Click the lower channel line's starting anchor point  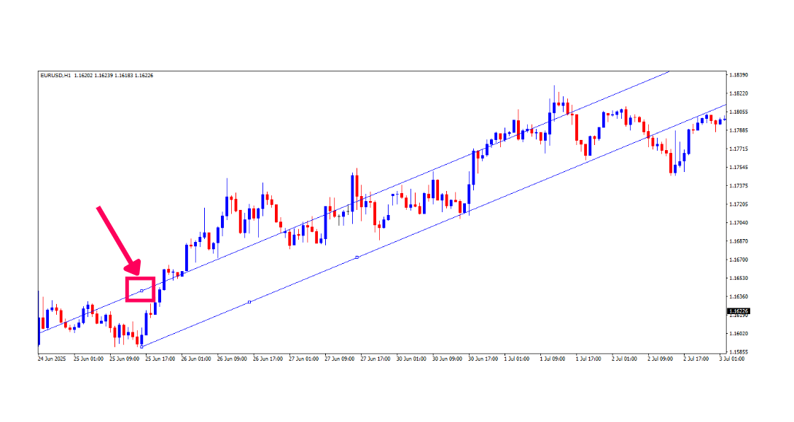point(141,346)
